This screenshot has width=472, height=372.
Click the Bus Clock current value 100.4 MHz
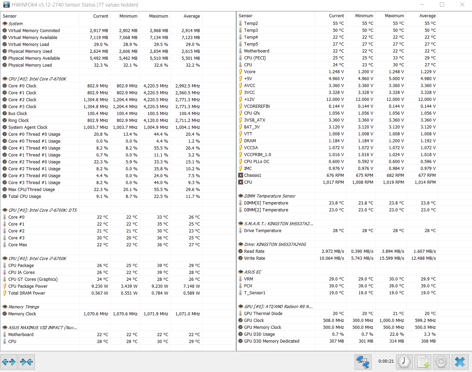tap(98, 113)
